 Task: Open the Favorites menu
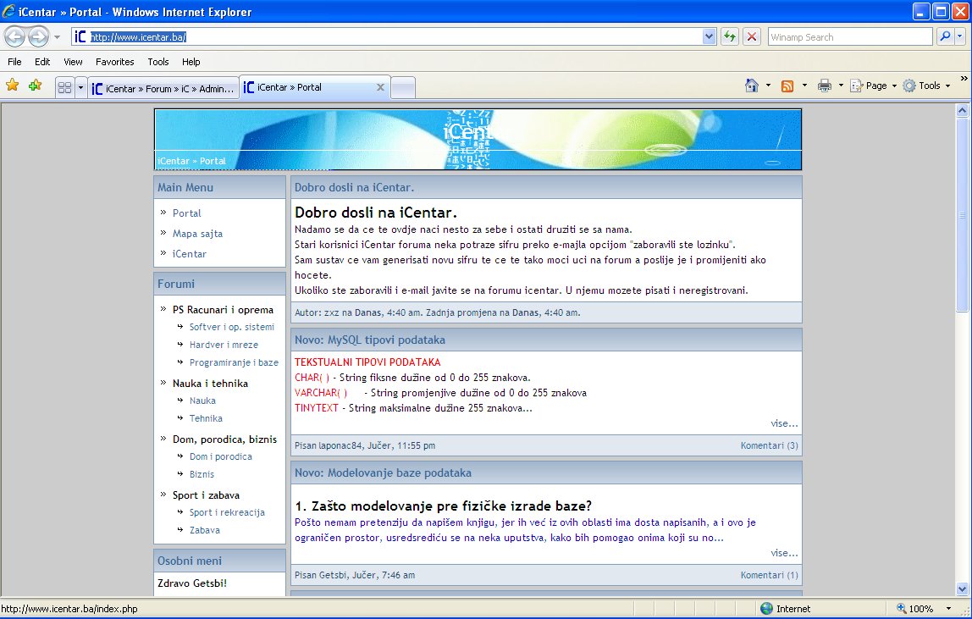pyautogui.click(x=114, y=62)
